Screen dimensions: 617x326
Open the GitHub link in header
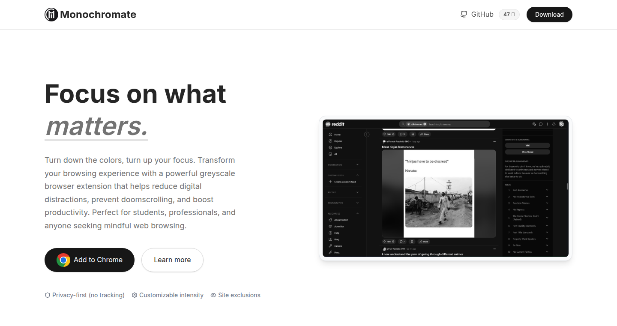[x=477, y=15]
